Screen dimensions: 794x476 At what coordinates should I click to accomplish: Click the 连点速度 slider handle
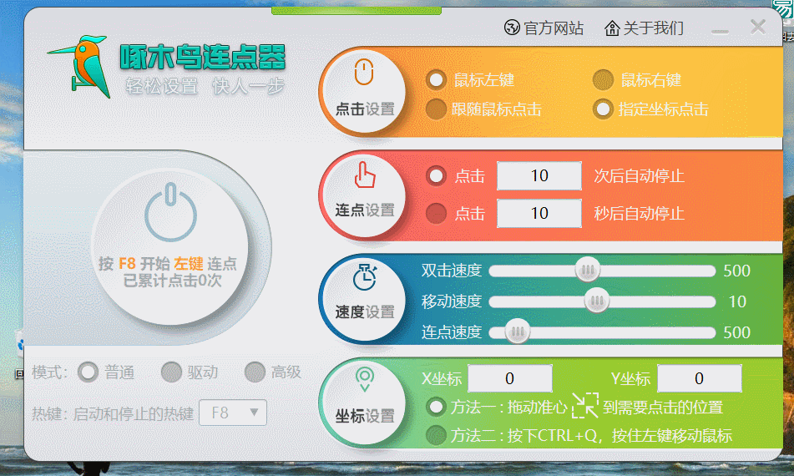point(518,332)
